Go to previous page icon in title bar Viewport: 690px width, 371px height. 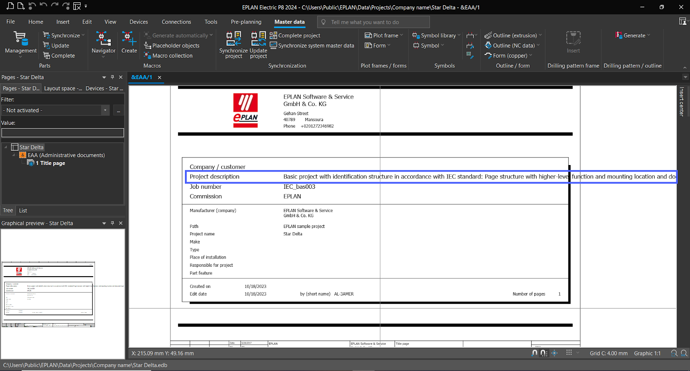(x=10, y=6)
